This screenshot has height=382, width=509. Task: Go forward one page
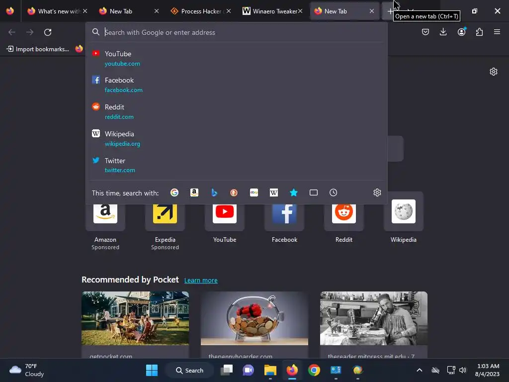[30, 32]
